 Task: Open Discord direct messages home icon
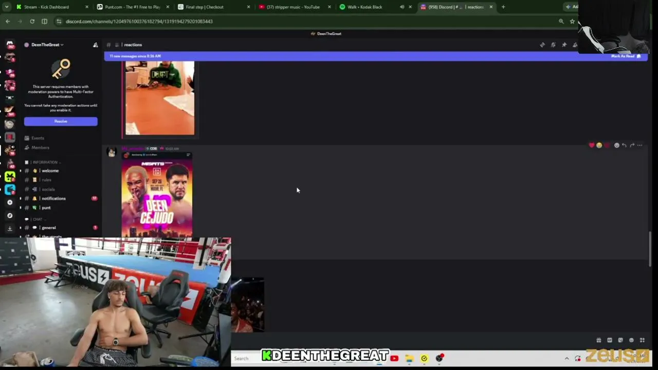[x=10, y=45]
